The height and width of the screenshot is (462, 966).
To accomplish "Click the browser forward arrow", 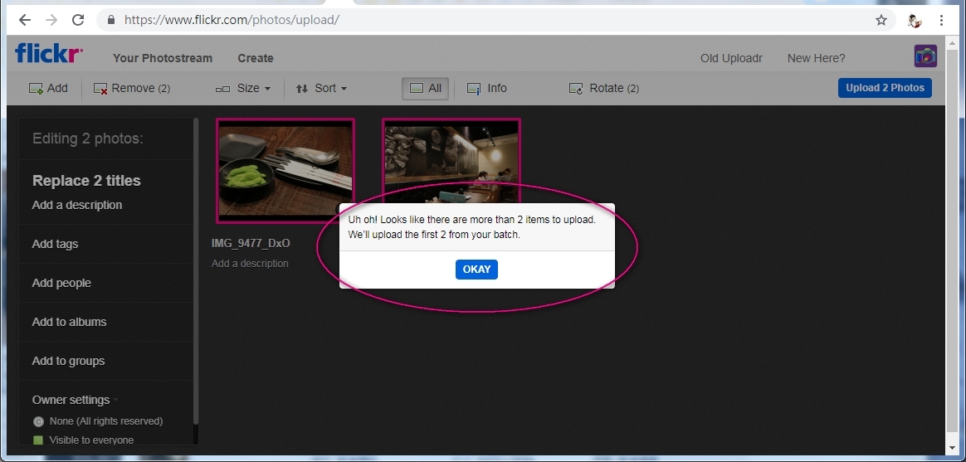I will 51,20.
